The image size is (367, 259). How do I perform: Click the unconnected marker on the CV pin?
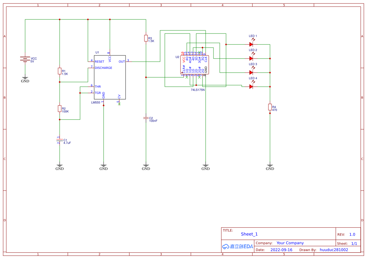click(119, 104)
